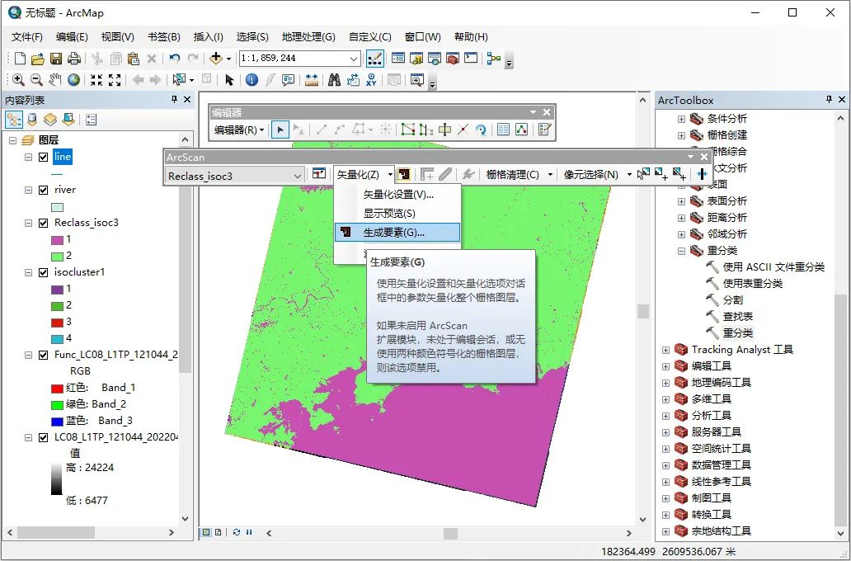
Task: Expand the Tracking Analyst 工具 toolbox
Action: [x=666, y=350]
